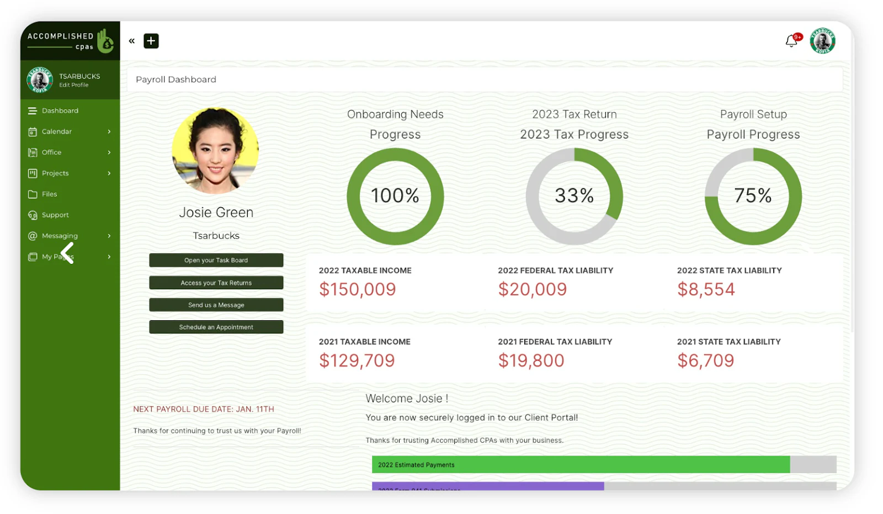Click the 33% tax progress ring
Image resolution: width=883 pixels, height=514 pixels.
574,196
